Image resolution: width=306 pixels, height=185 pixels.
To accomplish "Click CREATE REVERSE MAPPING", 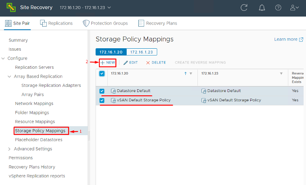I will pos(200,62).
